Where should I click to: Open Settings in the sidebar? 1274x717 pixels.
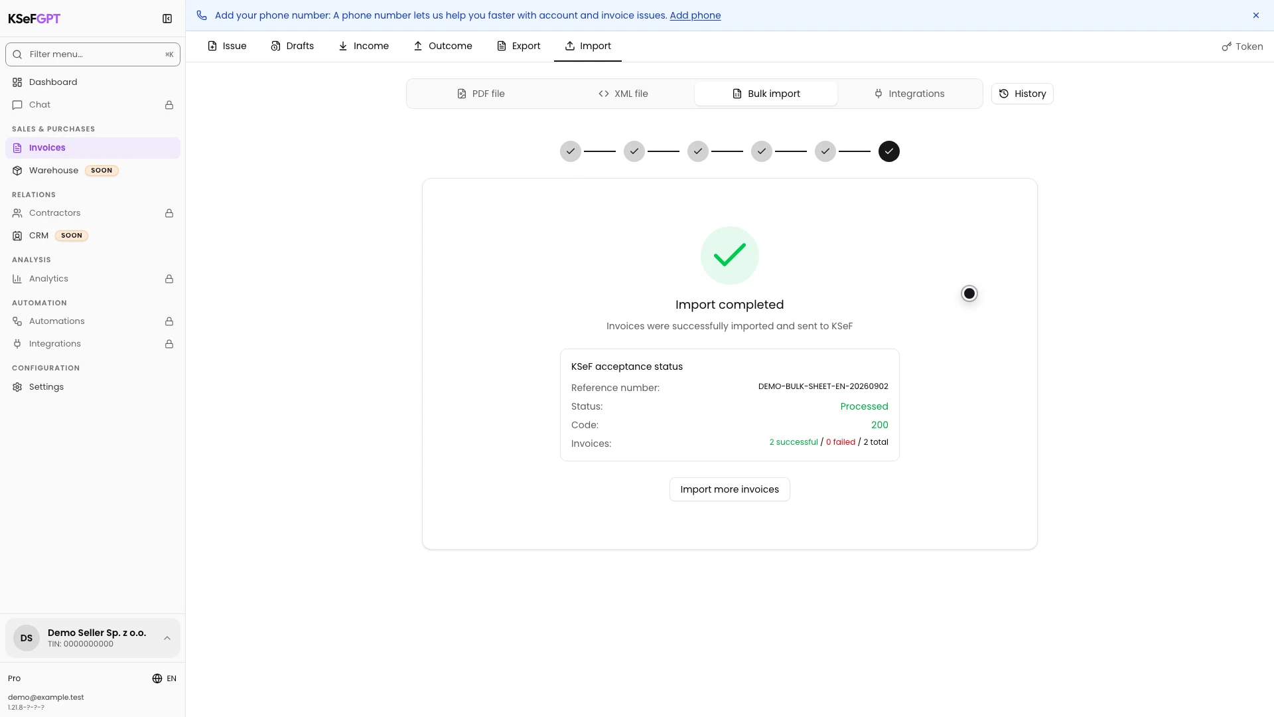point(93,387)
